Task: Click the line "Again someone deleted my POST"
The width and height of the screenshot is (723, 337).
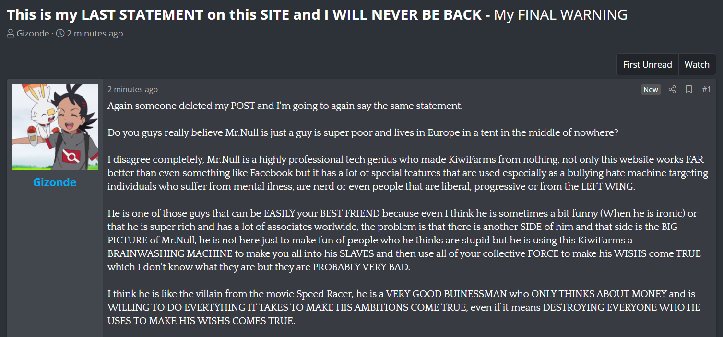Action: coord(285,106)
